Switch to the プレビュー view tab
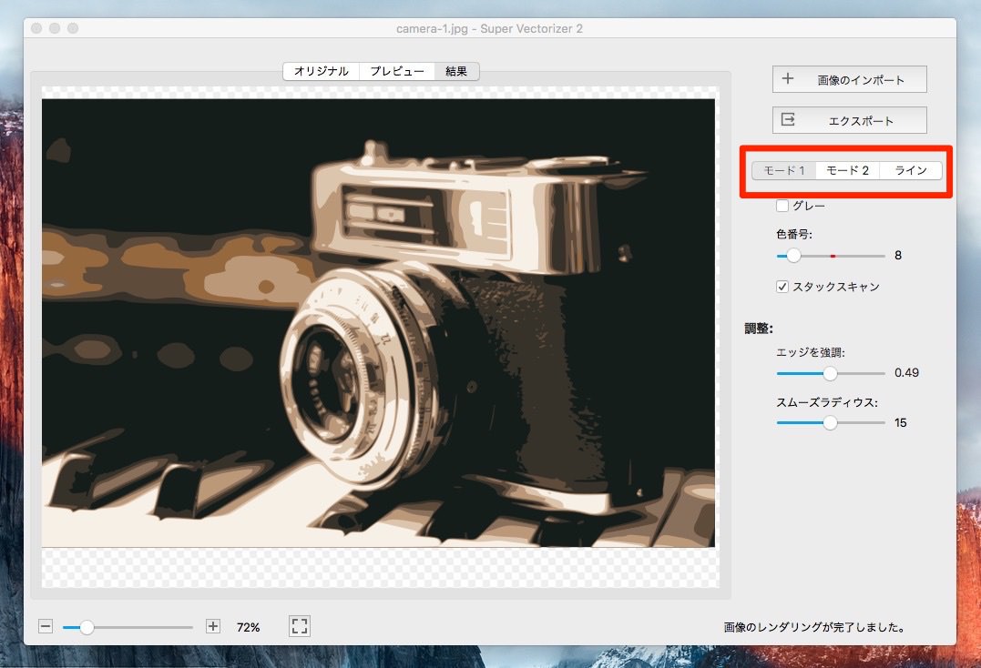 pos(396,71)
